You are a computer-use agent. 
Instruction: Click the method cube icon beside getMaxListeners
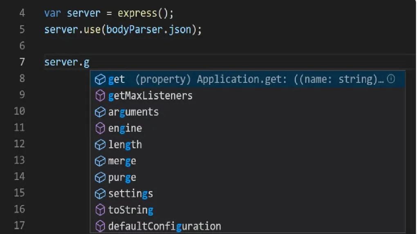click(100, 95)
